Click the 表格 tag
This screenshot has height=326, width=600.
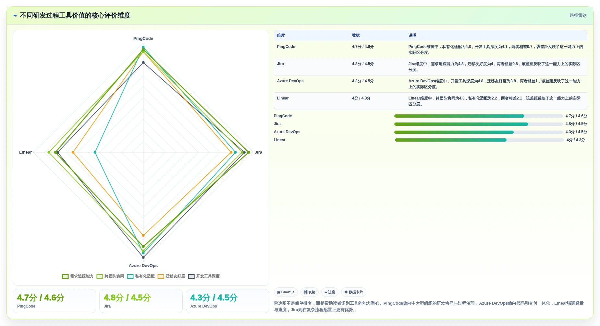[x=310, y=292]
